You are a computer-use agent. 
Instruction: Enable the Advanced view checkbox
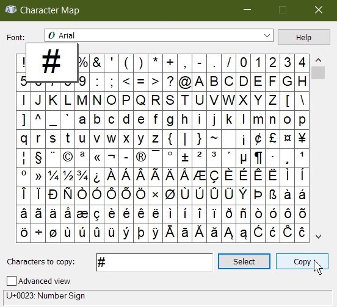pyautogui.click(x=12, y=281)
